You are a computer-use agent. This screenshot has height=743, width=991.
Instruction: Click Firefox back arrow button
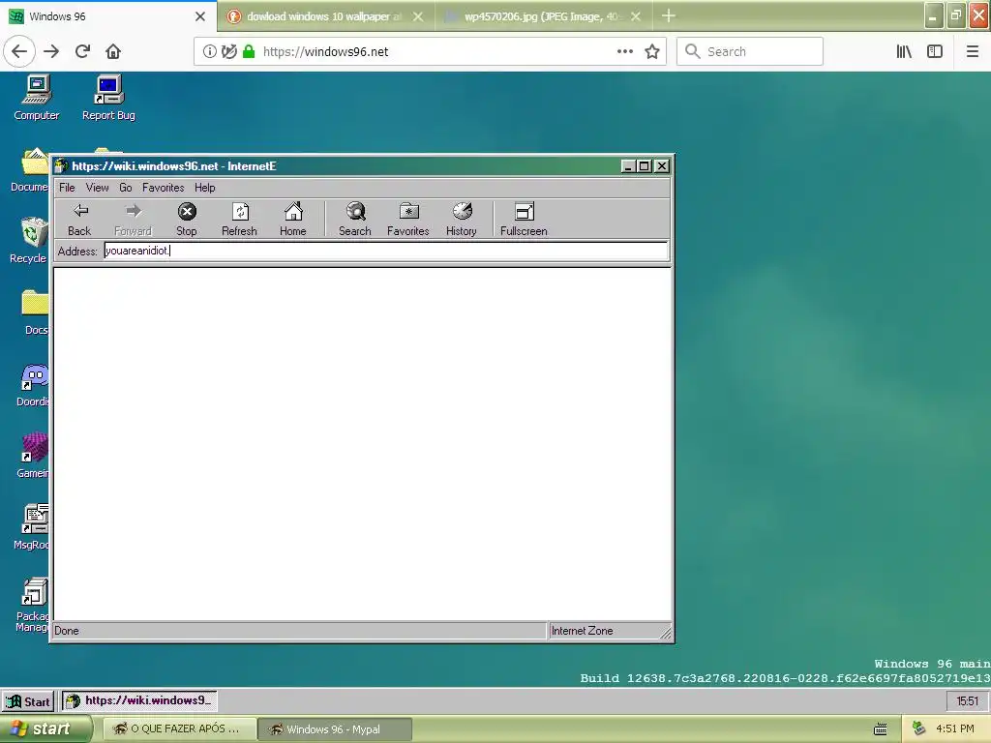click(19, 52)
